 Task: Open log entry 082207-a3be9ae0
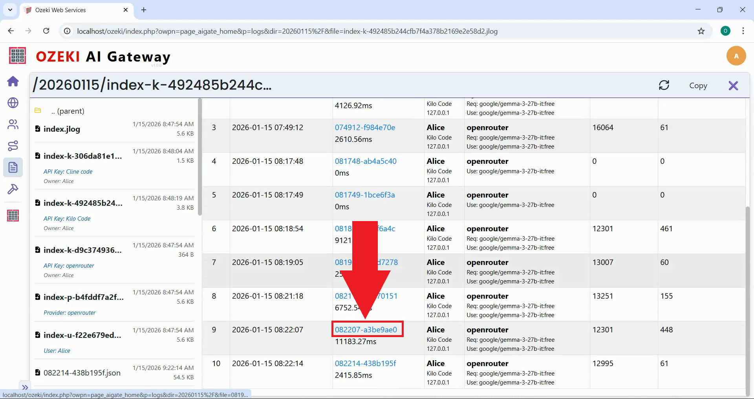366,330
